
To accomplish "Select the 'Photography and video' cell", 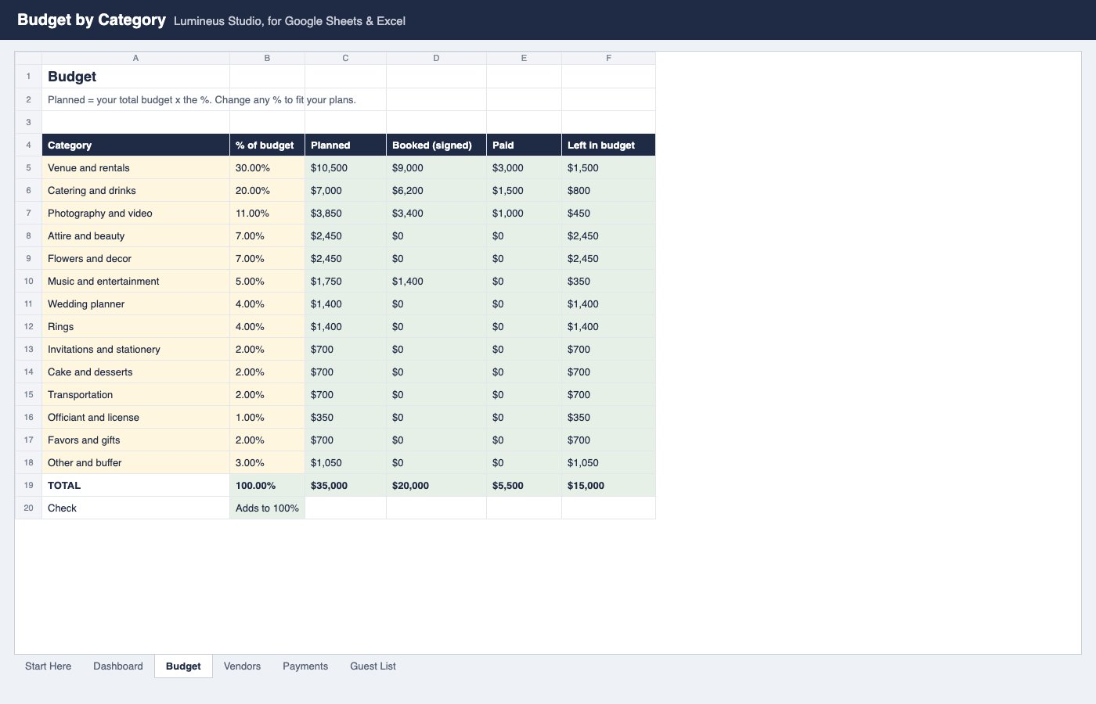I will tap(135, 214).
